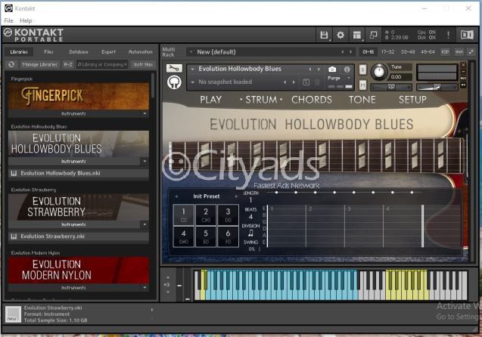
Task: Toggle A-Z library sorting
Action: [68, 64]
